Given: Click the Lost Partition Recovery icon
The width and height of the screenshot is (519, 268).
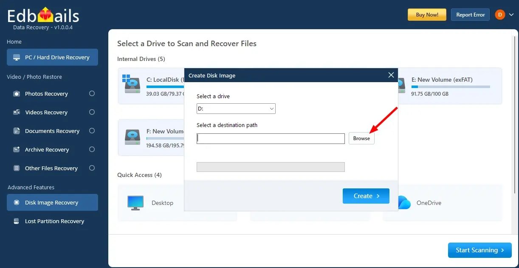Looking at the screenshot, I should point(17,221).
